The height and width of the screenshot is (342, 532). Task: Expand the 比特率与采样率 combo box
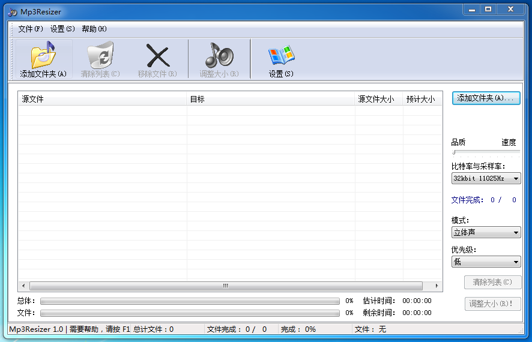pyautogui.click(x=486, y=178)
